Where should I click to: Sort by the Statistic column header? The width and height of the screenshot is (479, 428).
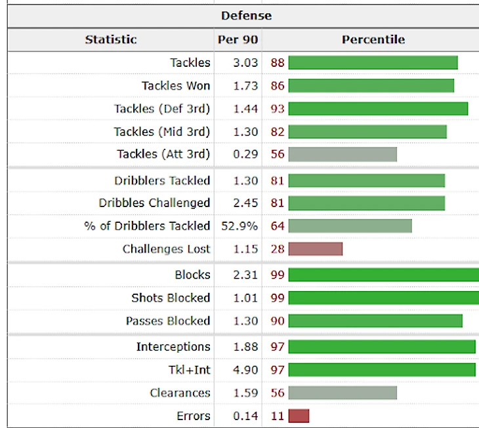[111, 39]
